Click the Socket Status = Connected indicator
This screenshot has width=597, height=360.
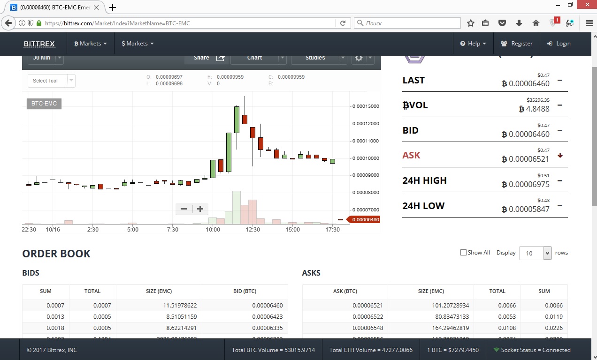[532, 350]
